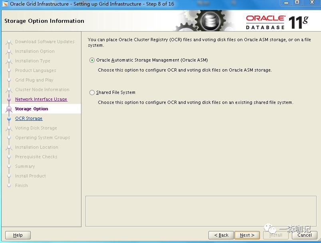Screen dimensions: 321x243
Task: Click the Help button
Action: coord(18,235)
